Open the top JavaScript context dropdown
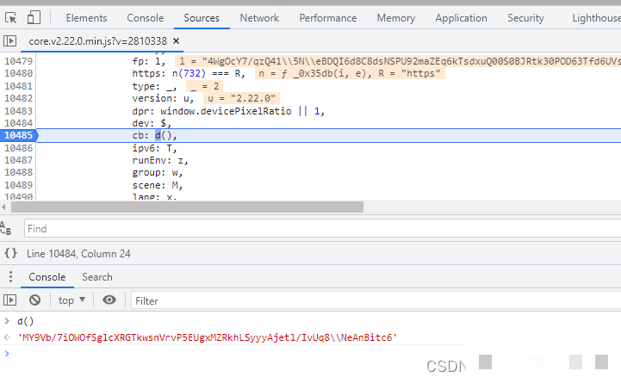Image resolution: width=621 pixels, height=383 pixels. (x=71, y=300)
